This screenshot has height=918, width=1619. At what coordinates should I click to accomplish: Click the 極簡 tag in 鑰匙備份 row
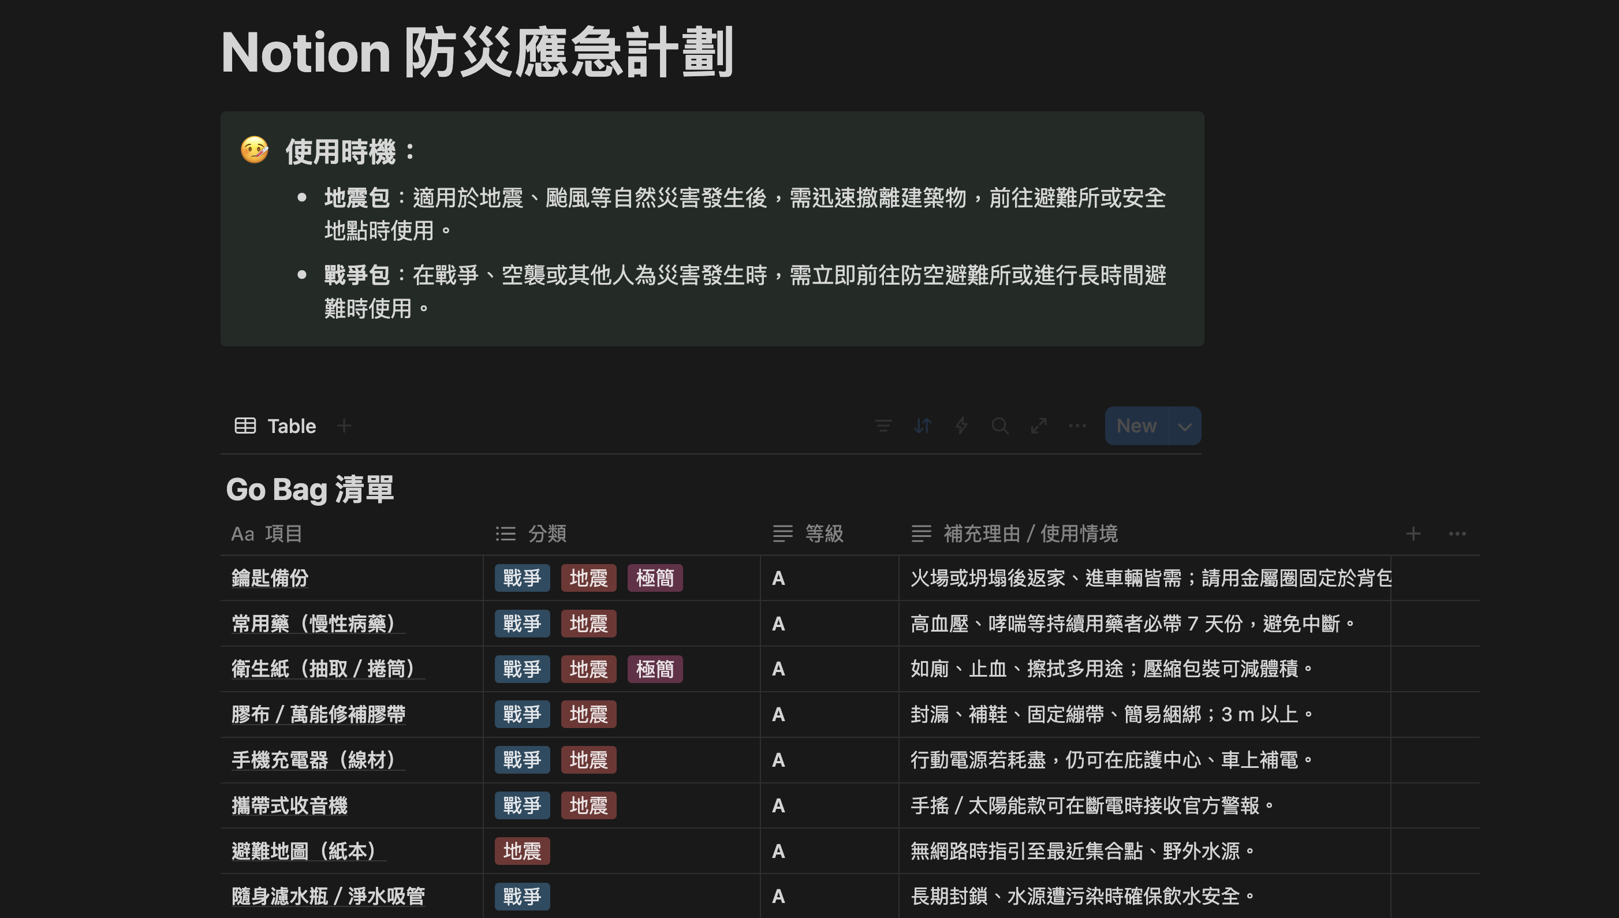coord(655,578)
